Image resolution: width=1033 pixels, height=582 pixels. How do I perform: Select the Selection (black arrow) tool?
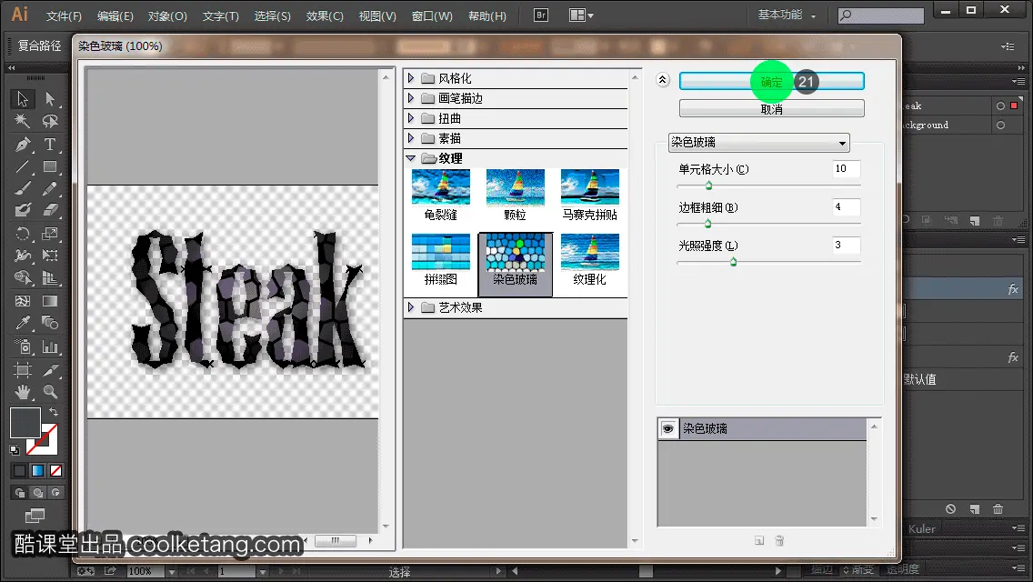pyautogui.click(x=23, y=99)
